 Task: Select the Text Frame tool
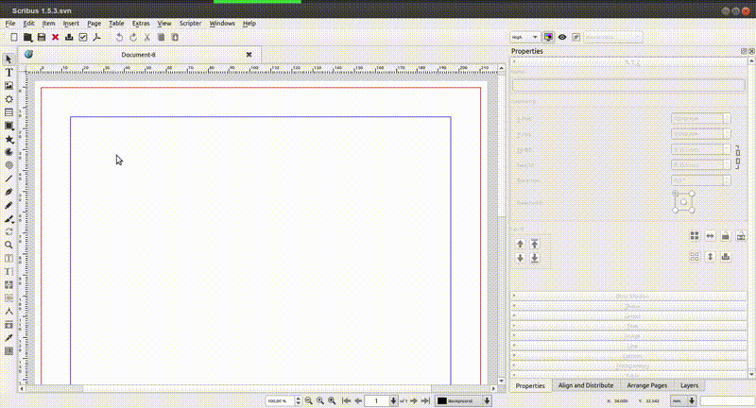[x=9, y=73]
